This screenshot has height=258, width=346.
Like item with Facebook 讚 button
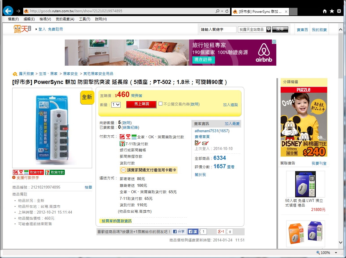[193, 232]
